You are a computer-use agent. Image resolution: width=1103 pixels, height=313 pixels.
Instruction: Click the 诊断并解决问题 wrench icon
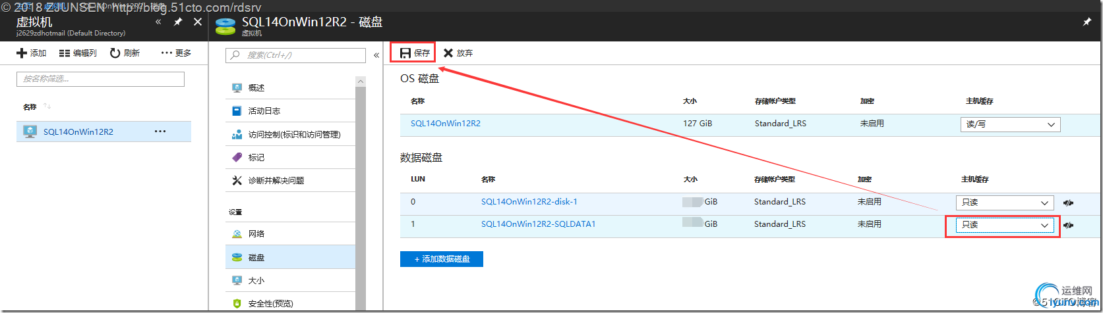pos(237,180)
